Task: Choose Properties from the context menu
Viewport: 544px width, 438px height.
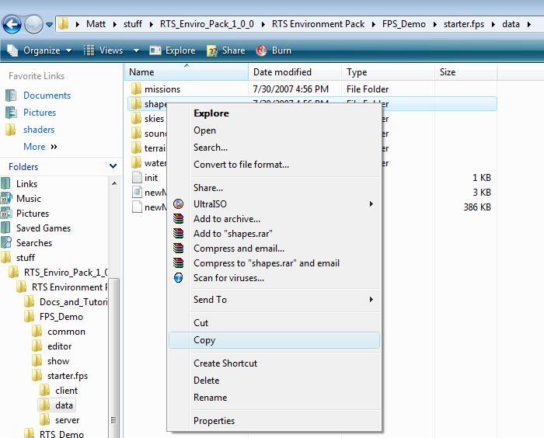Action: [x=214, y=421]
